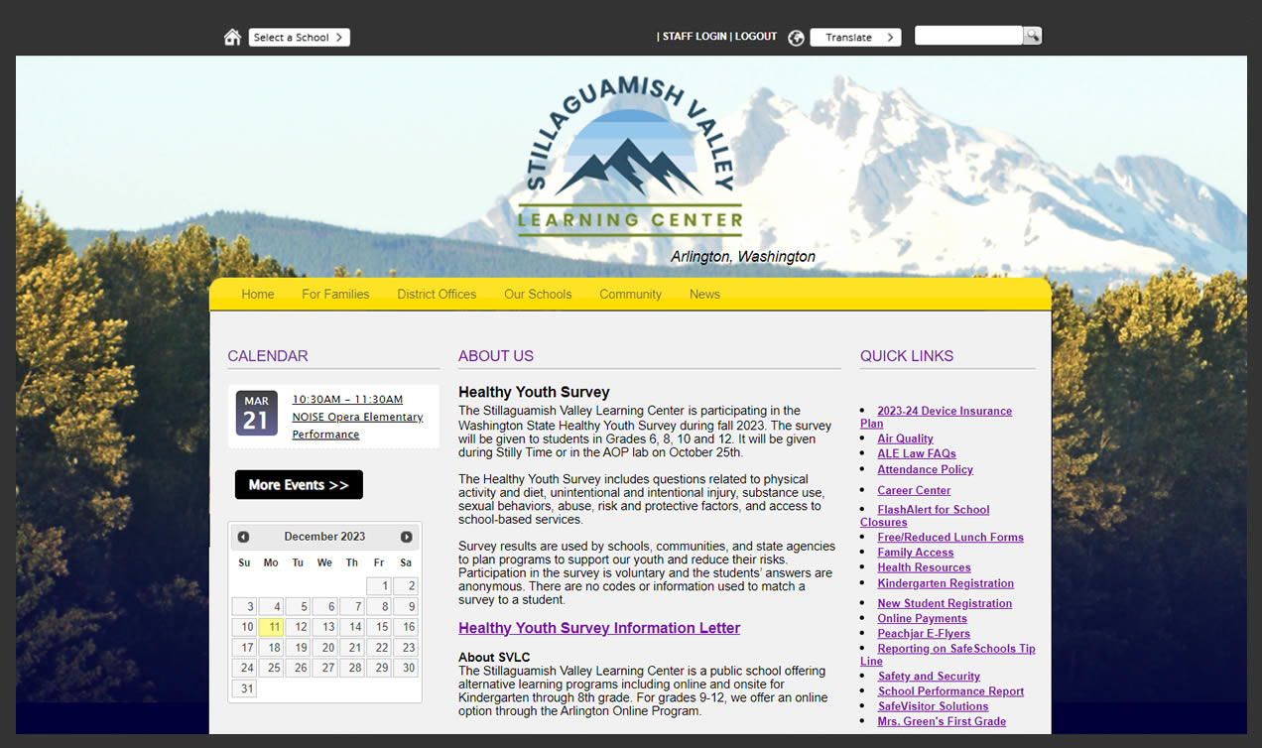Click the December 2023 month title
Screen dimensions: 1262x748
324,537
